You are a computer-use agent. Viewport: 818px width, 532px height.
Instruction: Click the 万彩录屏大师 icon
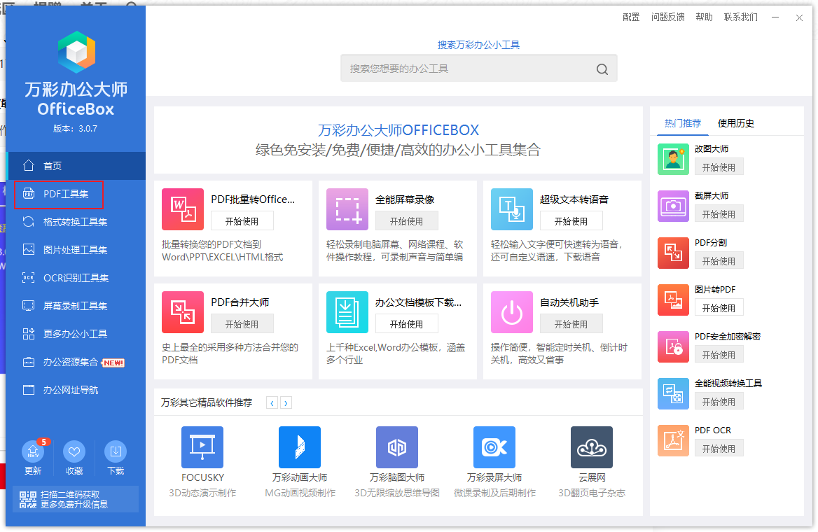click(494, 447)
